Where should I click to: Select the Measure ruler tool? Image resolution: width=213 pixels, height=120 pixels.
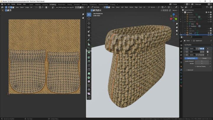point(89,44)
